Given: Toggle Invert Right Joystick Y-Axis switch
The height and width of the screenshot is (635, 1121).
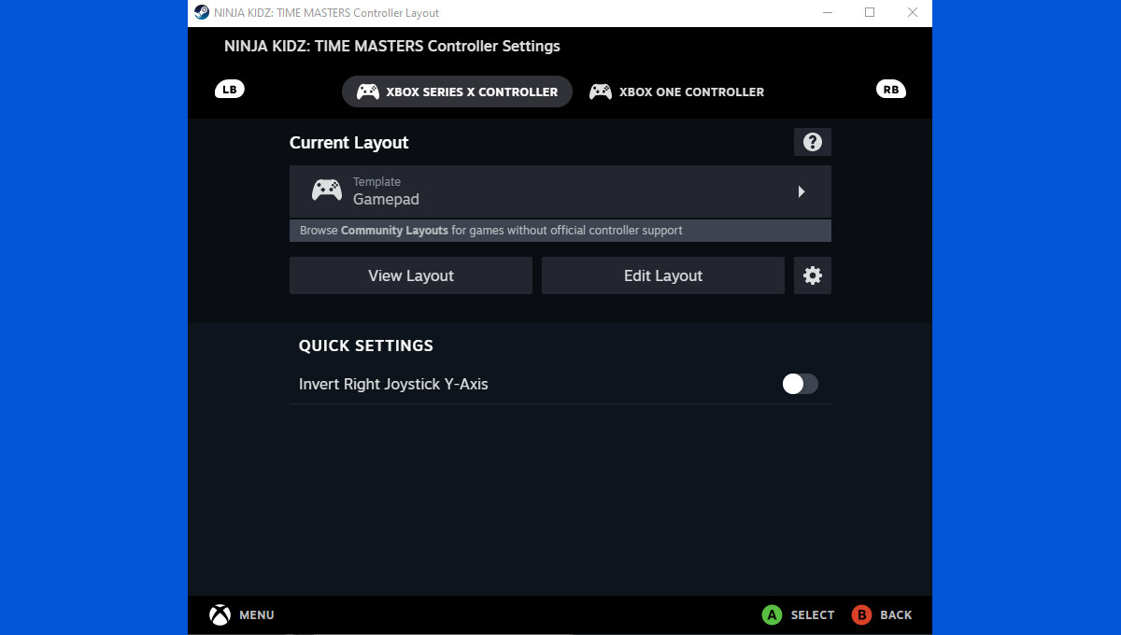Looking at the screenshot, I should (800, 384).
